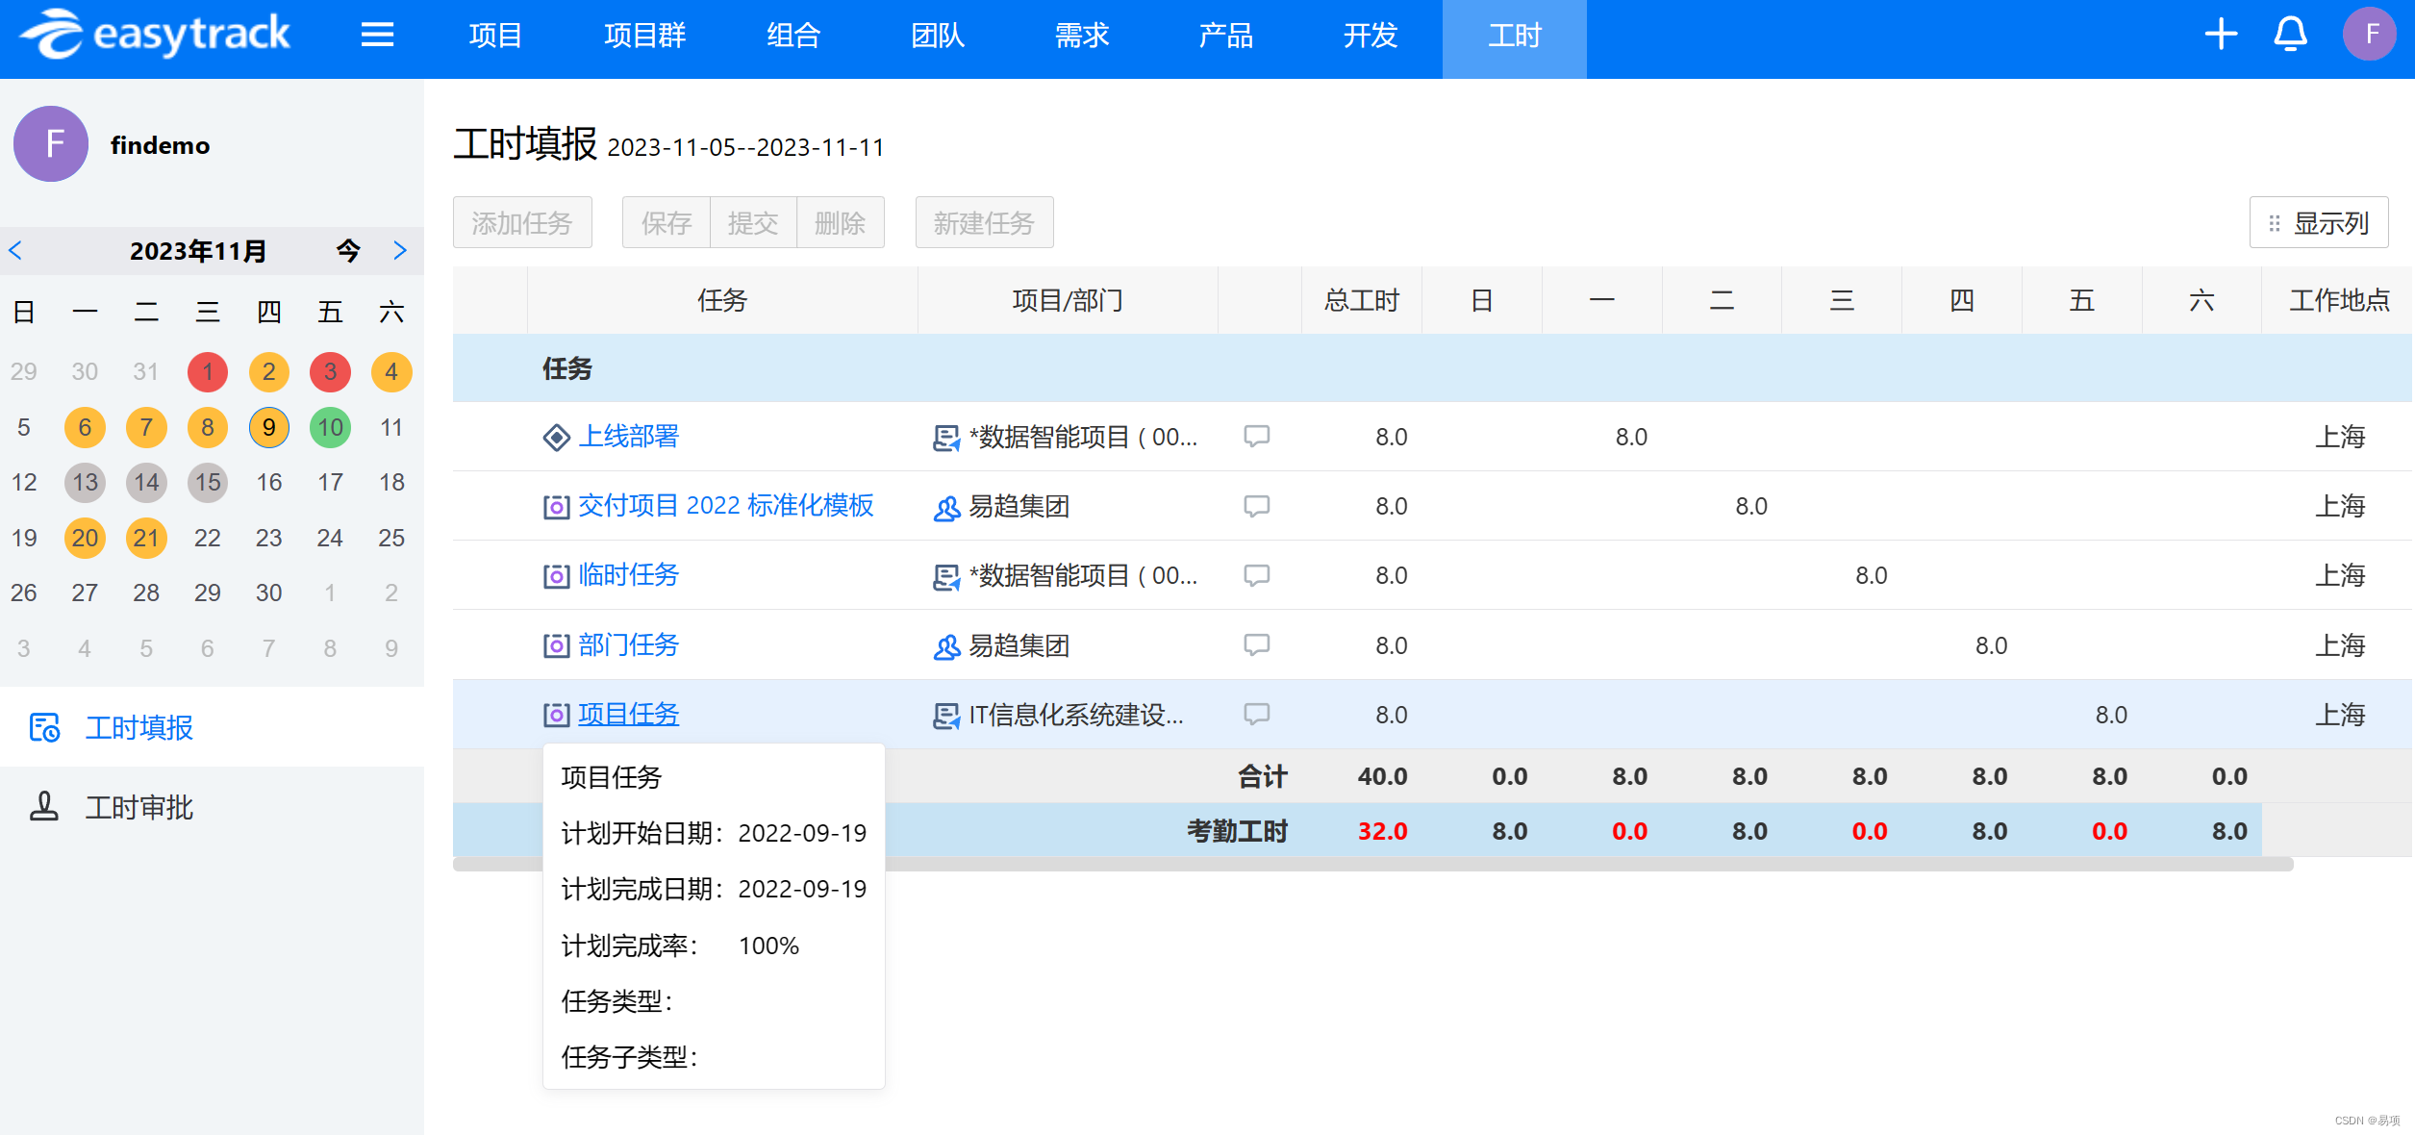Open the 临时任务 link
2415x1135 pixels.
point(629,575)
